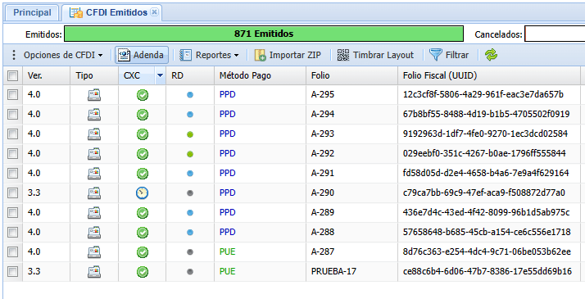Click the CFDI Emitidos tab icon
Viewport: 585px width, 299px height.
tap(76, 12)
